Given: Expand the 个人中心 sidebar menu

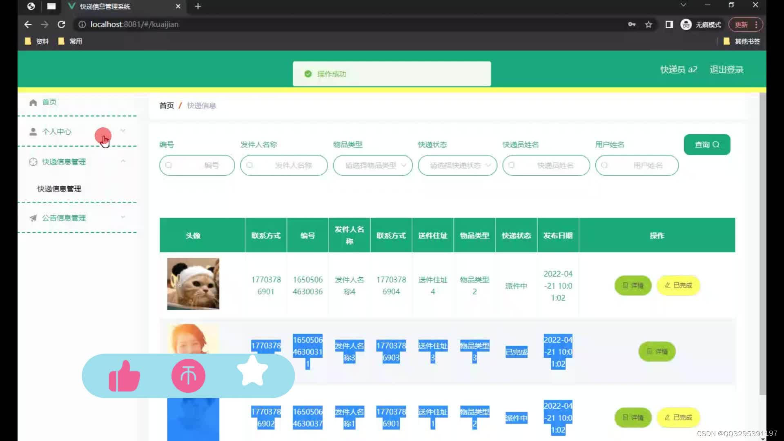Looking at the screenshot, I should [78, 131].
